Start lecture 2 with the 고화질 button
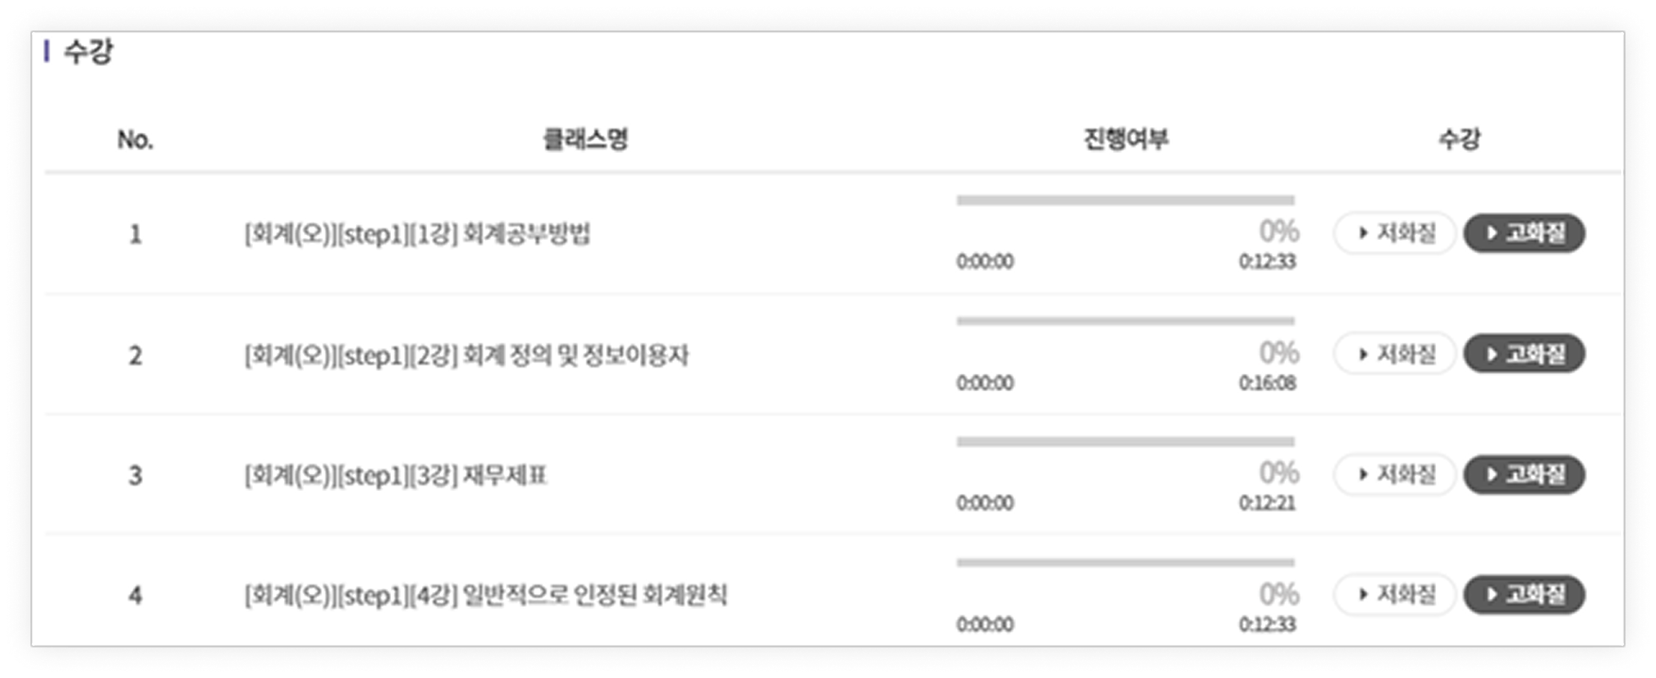Screen dimensions: 1656x678 (x=1524, y=354)
